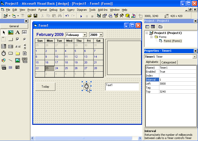This screenshot has height=141, width=198.
Task: Select the CommandButton tool
Action: coord(11,39)
